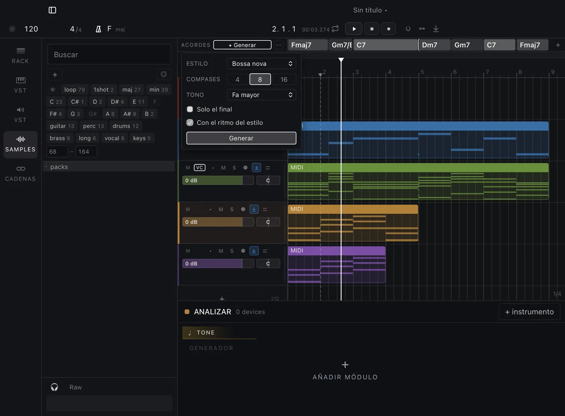This screenshot has width=565, height=416.
Task: Open the green track small arrow dropdown
Action: 213,168
